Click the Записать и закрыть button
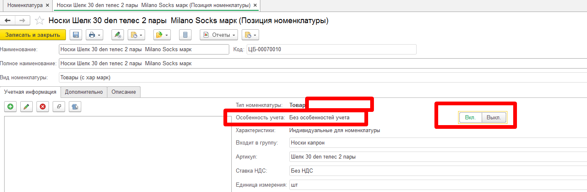The width and height of the screenshot is (587, 192). pyautogui.click(x=33, y=35)
